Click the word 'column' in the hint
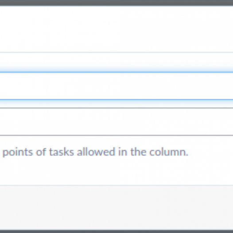This screenshot has width=233, height=233. tap(167, 152)
